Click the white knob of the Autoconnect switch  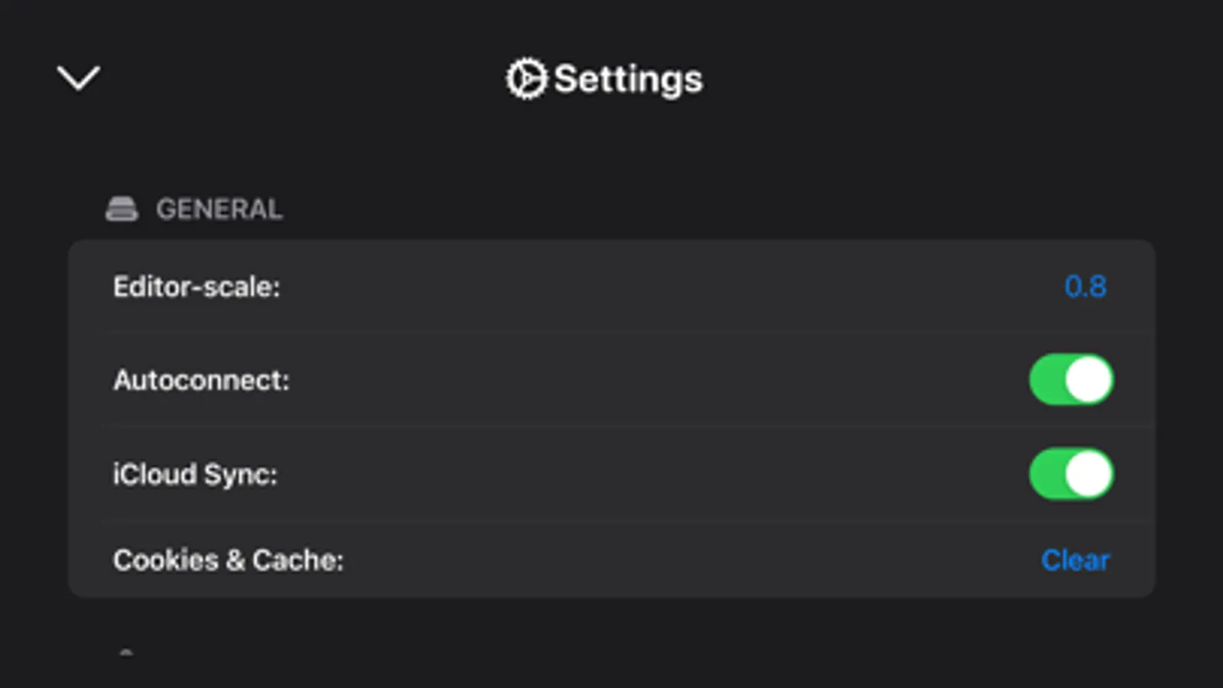pyautogui.click(x=1088, y=380)
